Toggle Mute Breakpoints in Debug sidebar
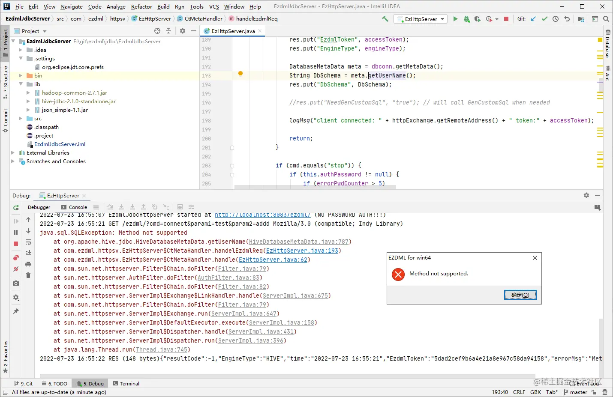This screenshot has height=397, width=613. point(16,269)
